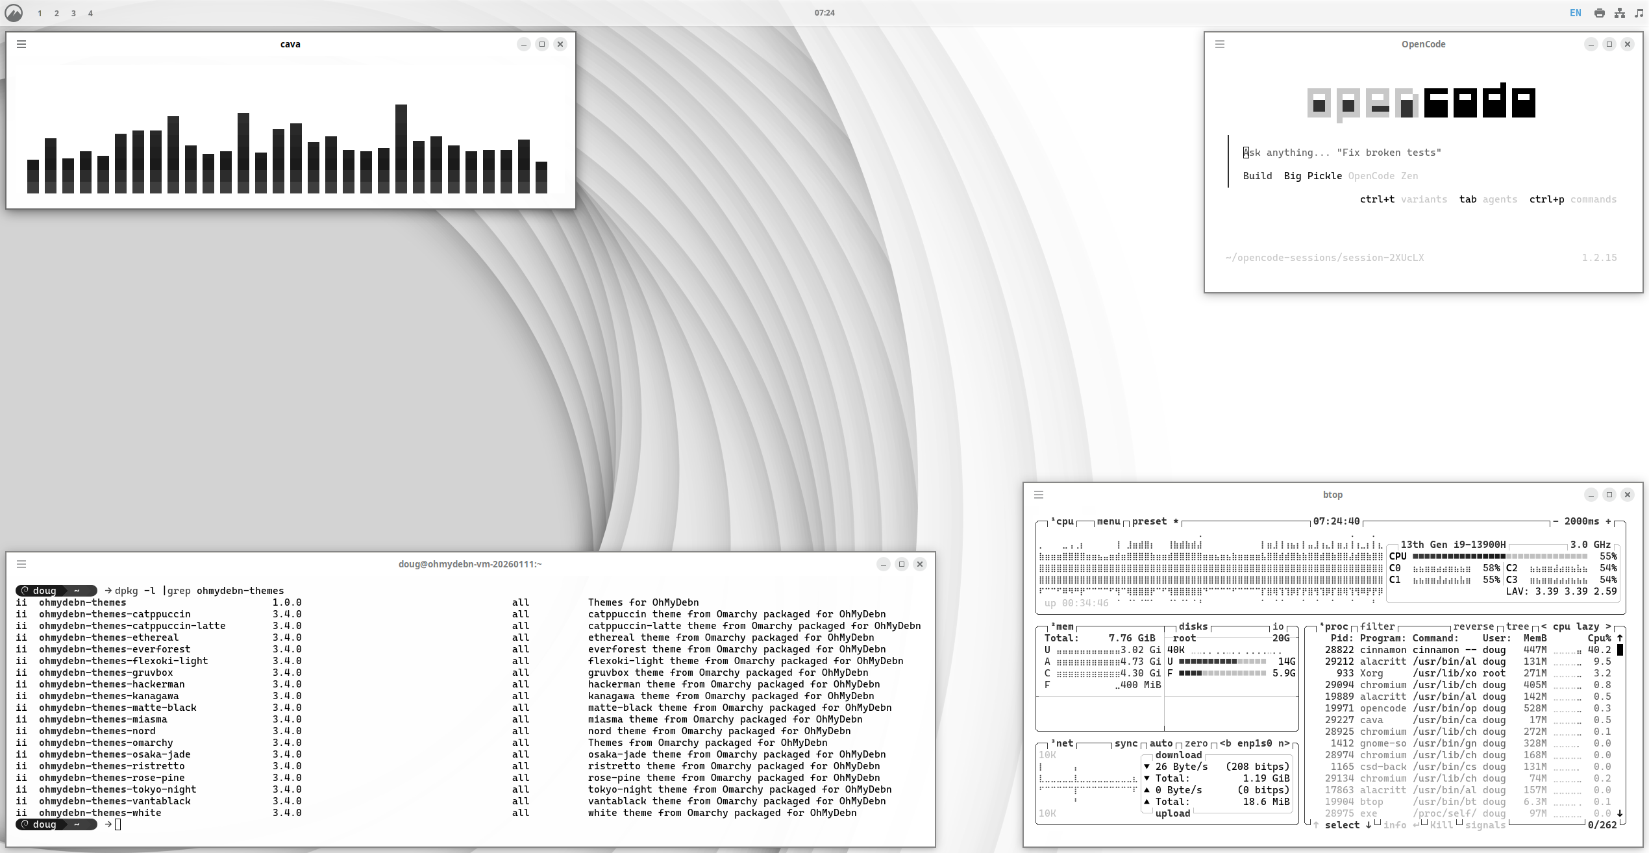Open the OpenCode window hamburger menu
The image size is (1649, 853).
click(x=1220, y=44)
